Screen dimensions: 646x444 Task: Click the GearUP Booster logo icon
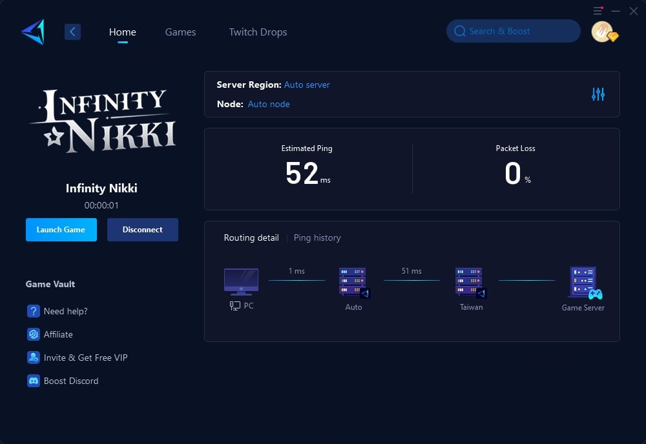[33, 32]
